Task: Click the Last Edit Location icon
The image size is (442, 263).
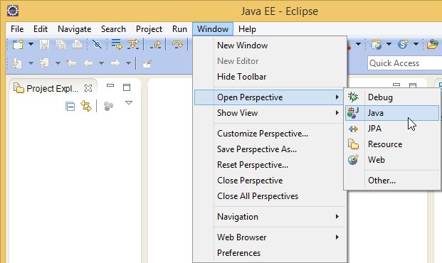Action: [x=71, y=63]
